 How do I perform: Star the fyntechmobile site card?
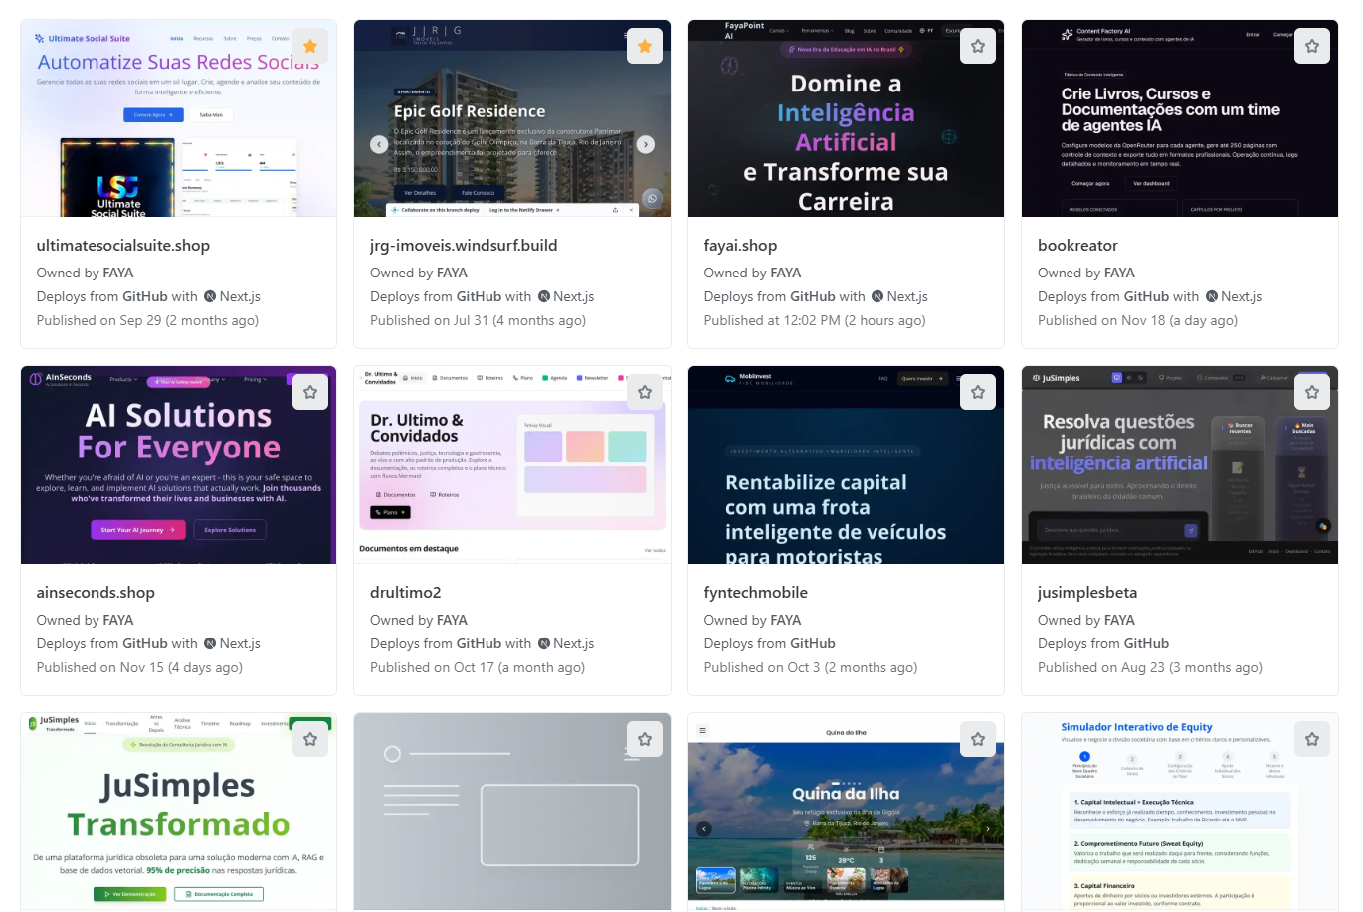coord(978,393)
